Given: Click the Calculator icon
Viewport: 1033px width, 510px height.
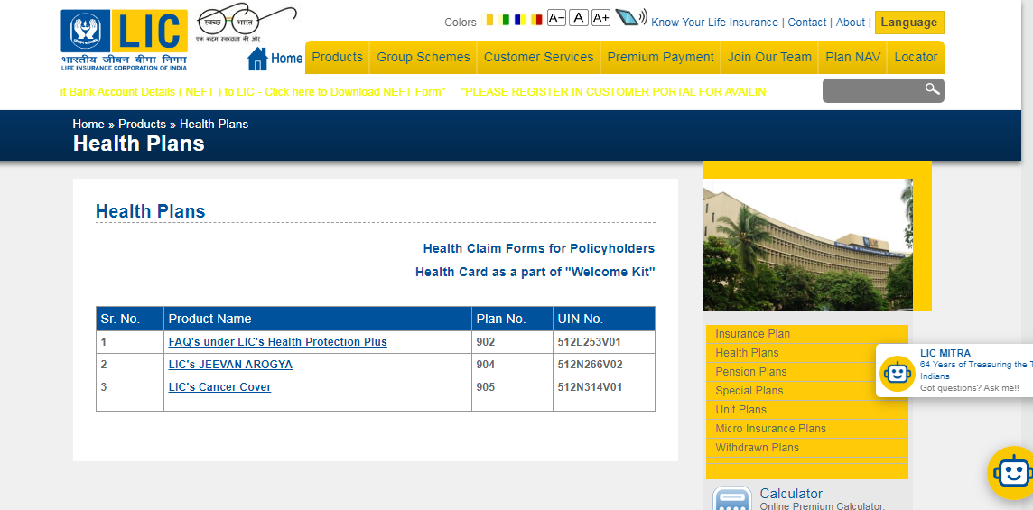Looking at the screenshot, I should tap(732, 498).
